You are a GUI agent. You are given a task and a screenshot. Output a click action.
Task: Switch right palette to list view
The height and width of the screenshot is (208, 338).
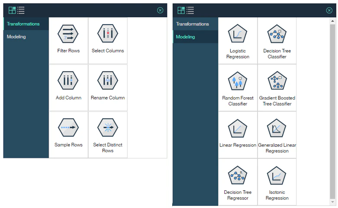[x=190, y=10]
